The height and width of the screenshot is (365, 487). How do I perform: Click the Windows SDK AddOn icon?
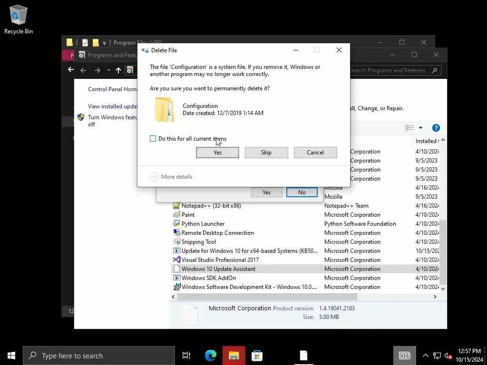point(177,278)
